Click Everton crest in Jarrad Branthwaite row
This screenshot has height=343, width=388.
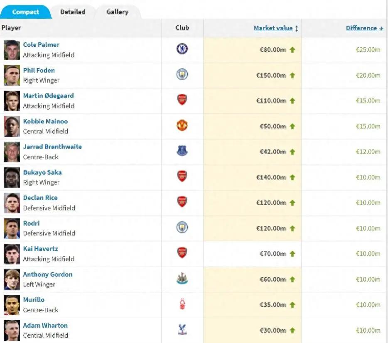tap(182, 151)
